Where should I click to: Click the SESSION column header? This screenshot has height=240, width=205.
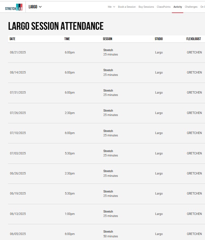click(x=107, y=39)
